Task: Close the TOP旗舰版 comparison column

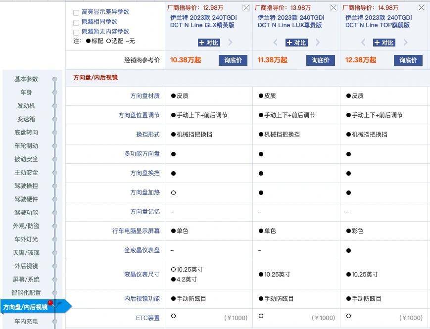Action: point(422,7)
